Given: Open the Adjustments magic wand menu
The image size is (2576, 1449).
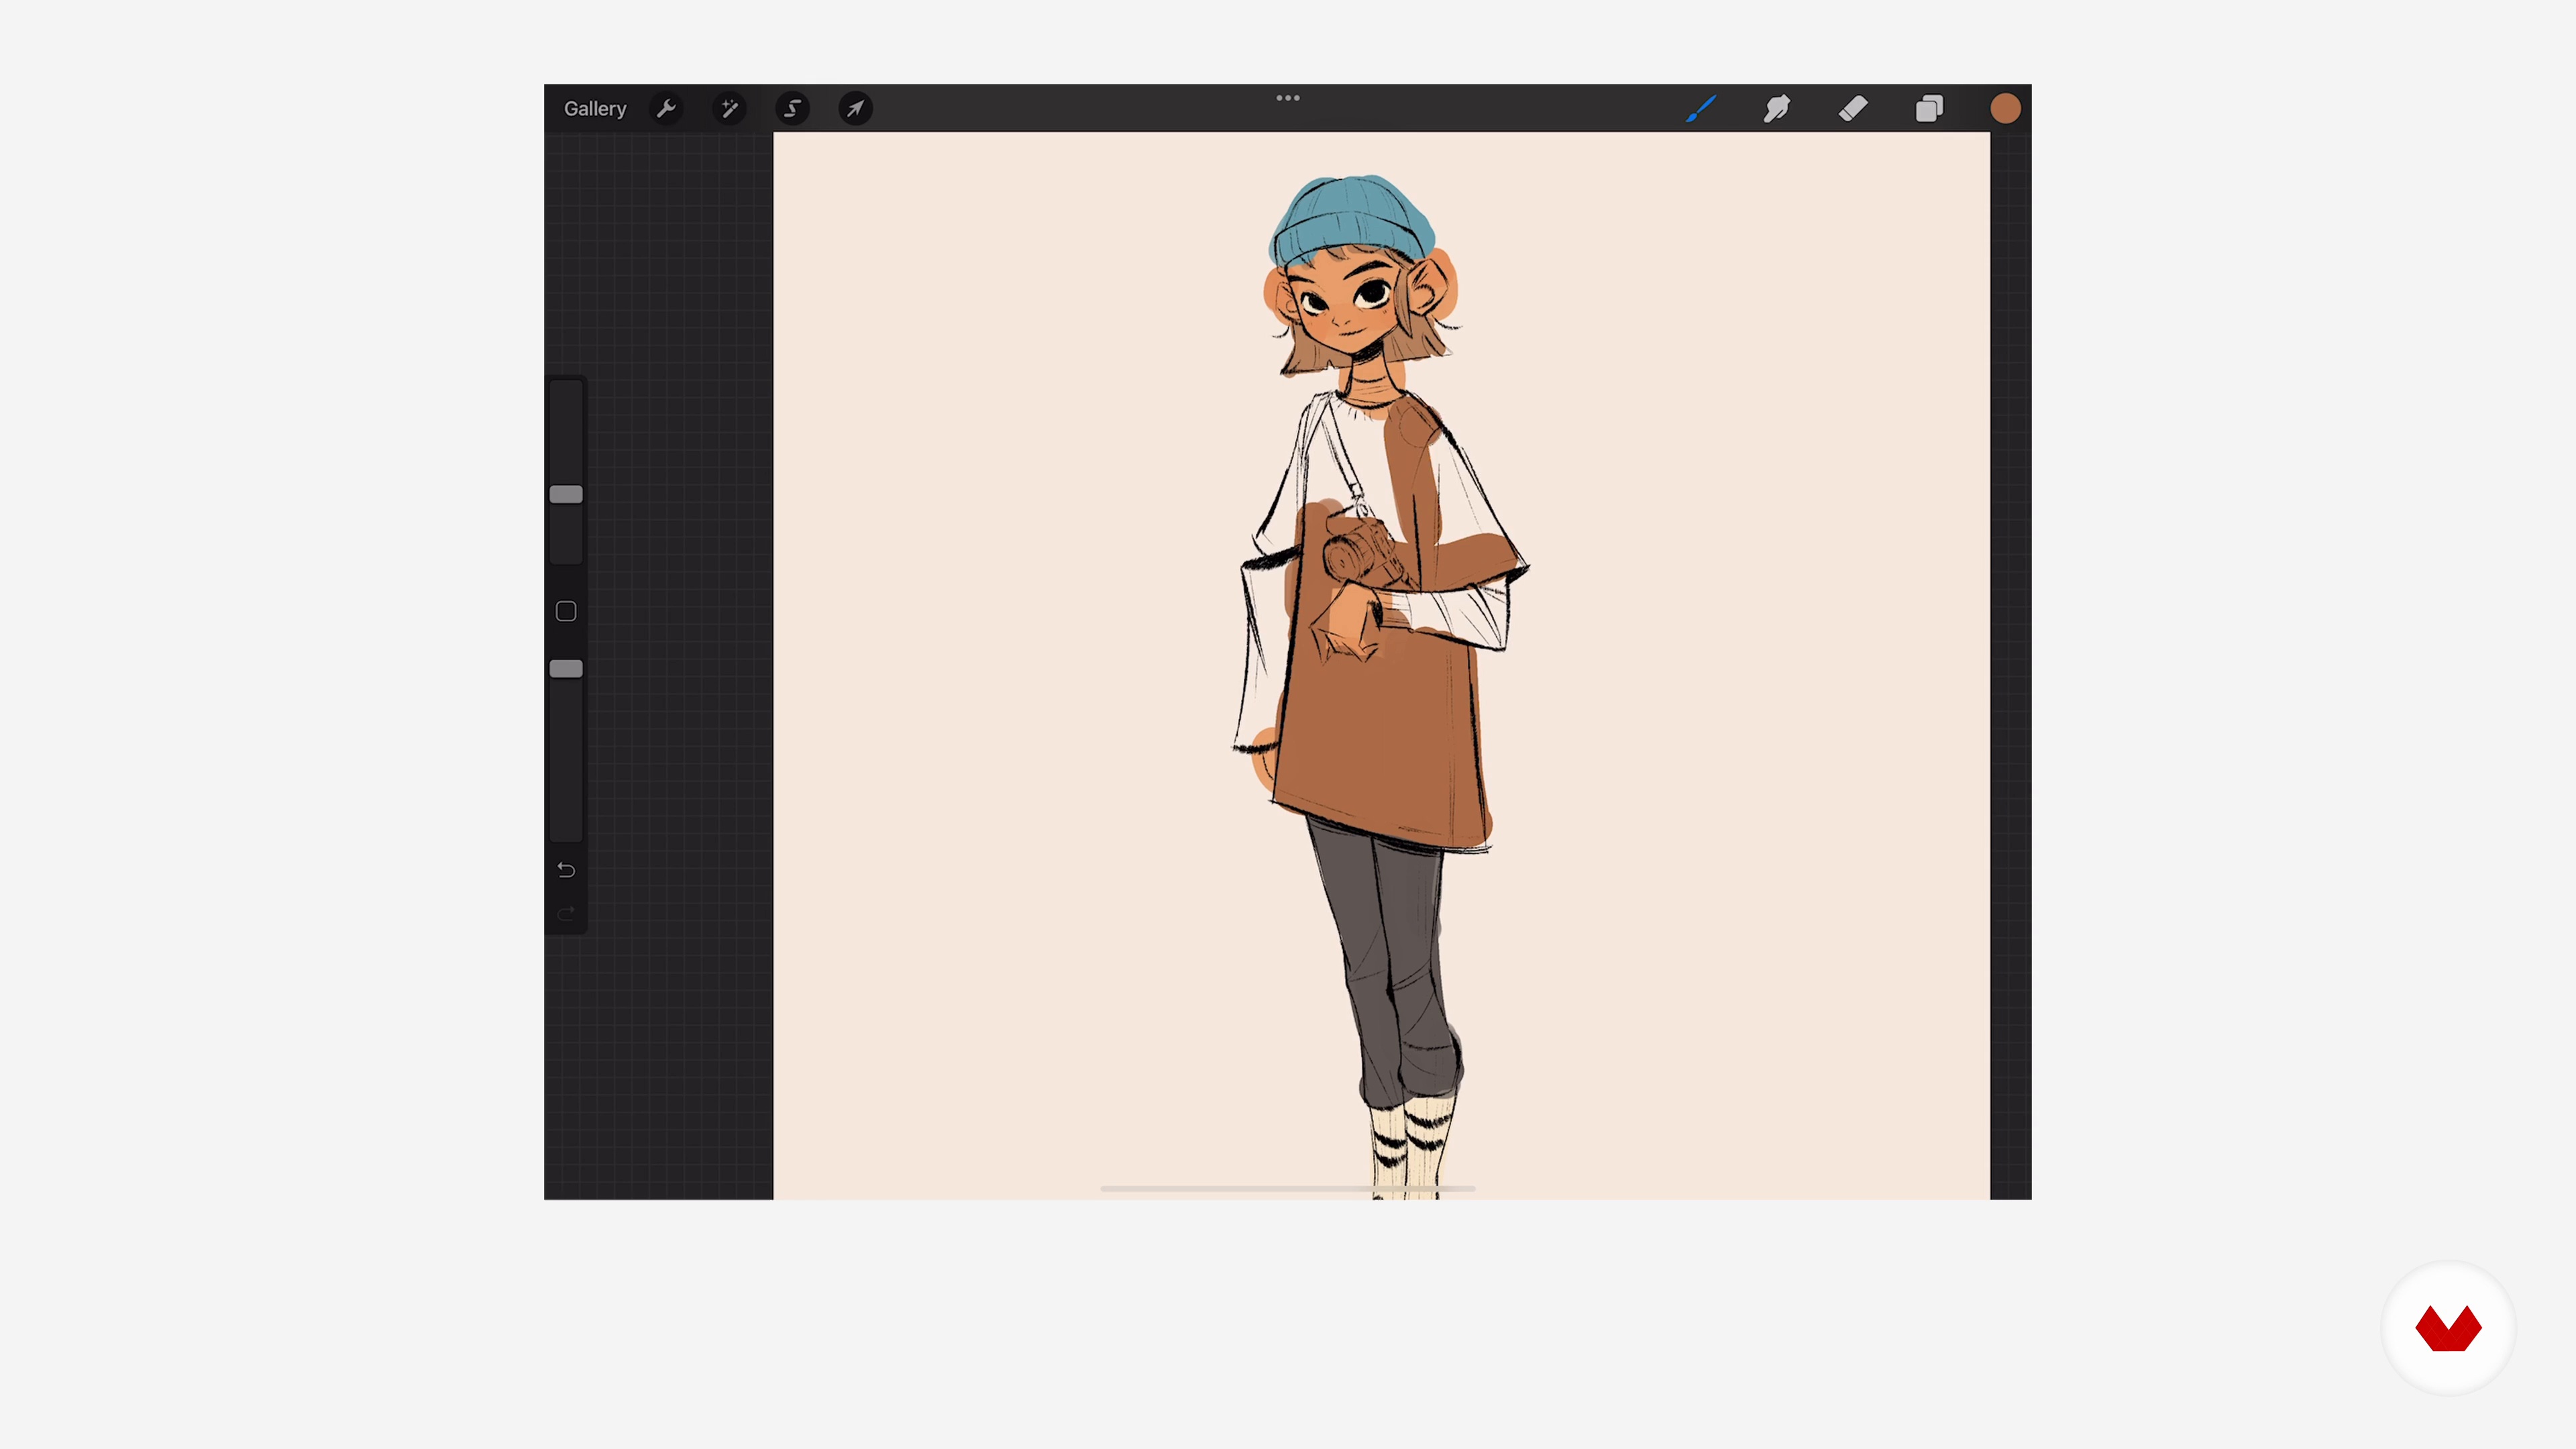Looking at the screenshot, I should 729,108.
